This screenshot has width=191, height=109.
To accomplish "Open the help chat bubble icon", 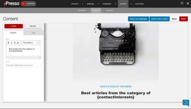I will 186,102.
